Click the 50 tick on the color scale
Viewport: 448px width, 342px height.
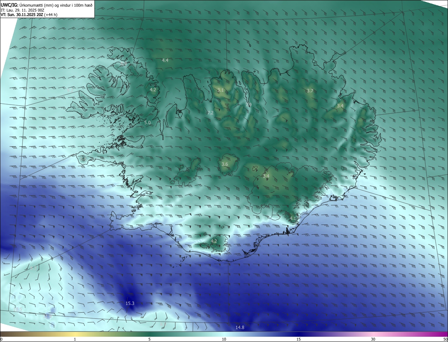[445, 339]
